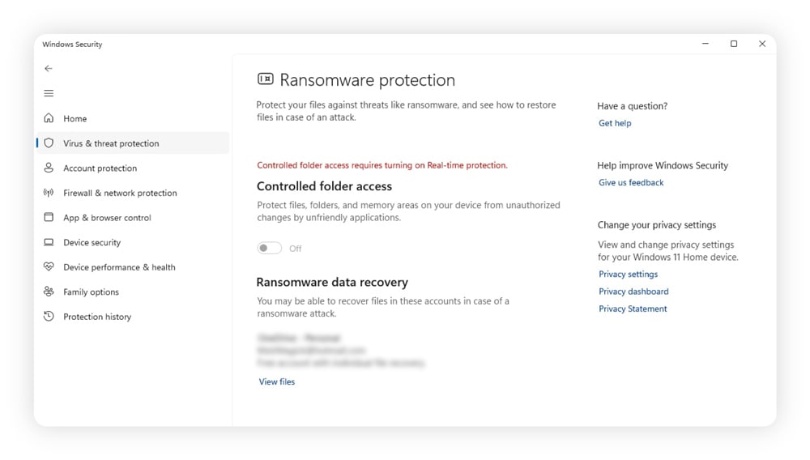810x460 pixels.
Task: Select Family options entry
Action: coord(133,292)
